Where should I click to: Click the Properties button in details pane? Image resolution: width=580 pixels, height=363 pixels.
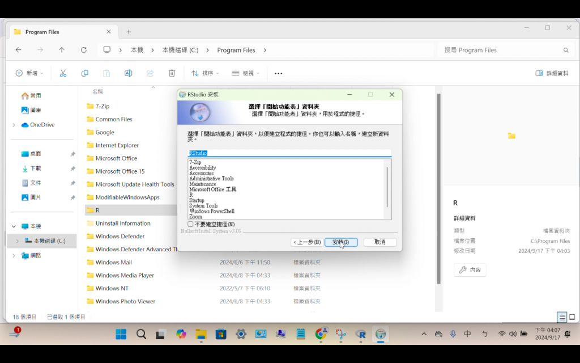(470, 270)
